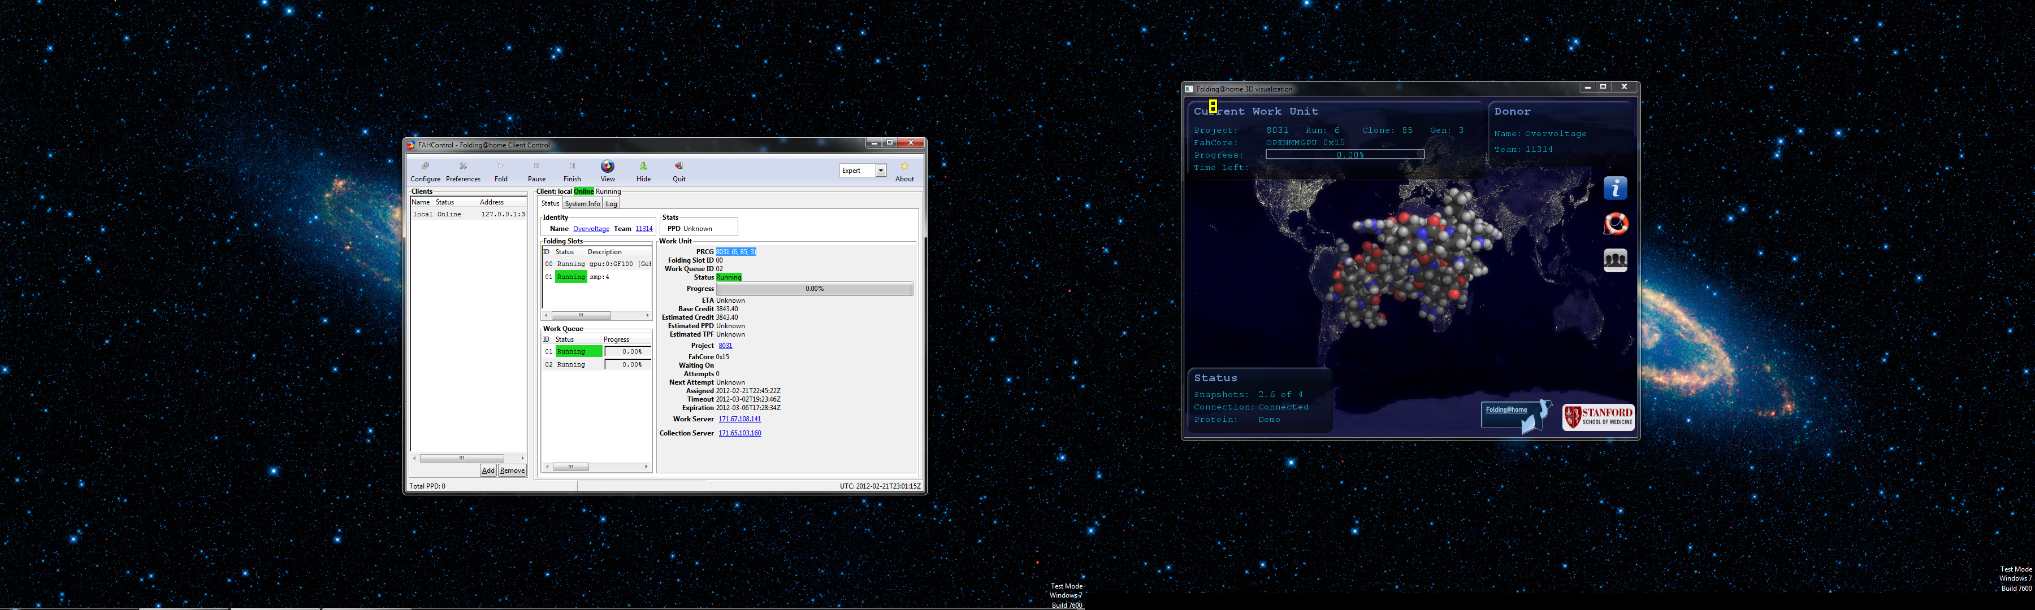Click the Description column header in Folding Slots

point(604,252)
